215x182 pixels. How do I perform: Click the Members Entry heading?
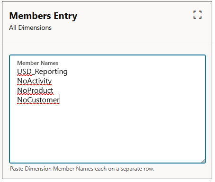pos(43,16)
